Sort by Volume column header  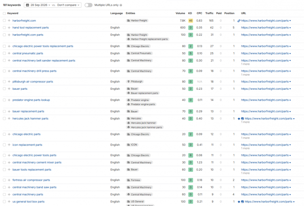[x=180, y=13]
